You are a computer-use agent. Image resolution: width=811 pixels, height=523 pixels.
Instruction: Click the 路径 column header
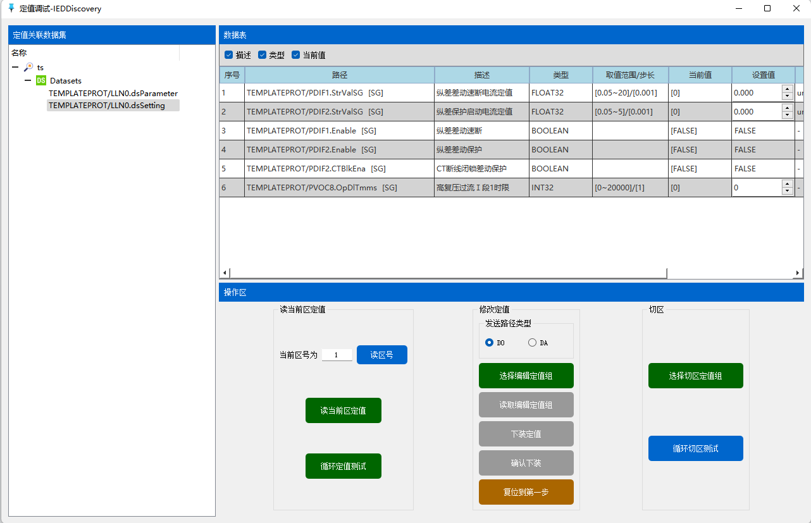click(339, 75)
